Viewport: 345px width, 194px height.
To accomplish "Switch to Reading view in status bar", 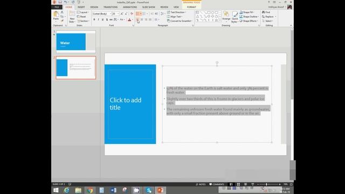I will pyautogui.click(x=245, y=184).
